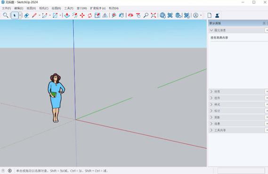
Task: Click the Zoom Extents icon
Action: click(x=154, y=16)
